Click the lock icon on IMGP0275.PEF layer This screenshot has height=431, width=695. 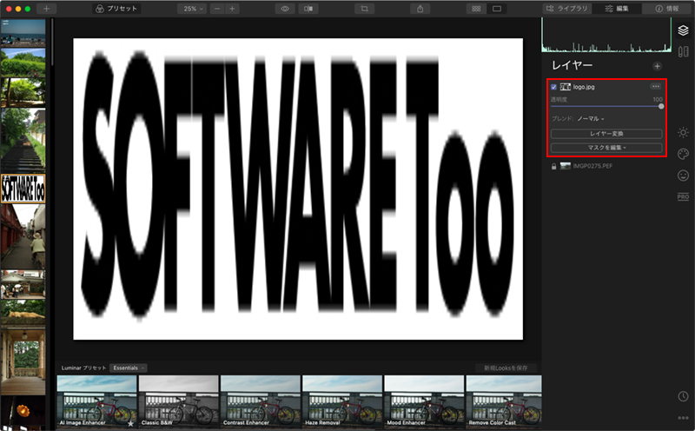(553, 167)
